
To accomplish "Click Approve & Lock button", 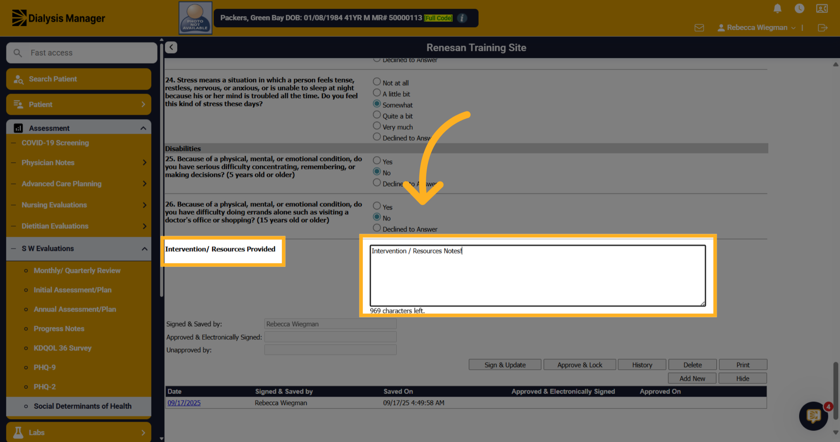I will pos(580,365).
